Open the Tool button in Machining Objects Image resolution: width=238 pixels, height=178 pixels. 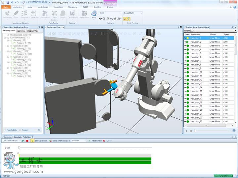pos(16,15)
